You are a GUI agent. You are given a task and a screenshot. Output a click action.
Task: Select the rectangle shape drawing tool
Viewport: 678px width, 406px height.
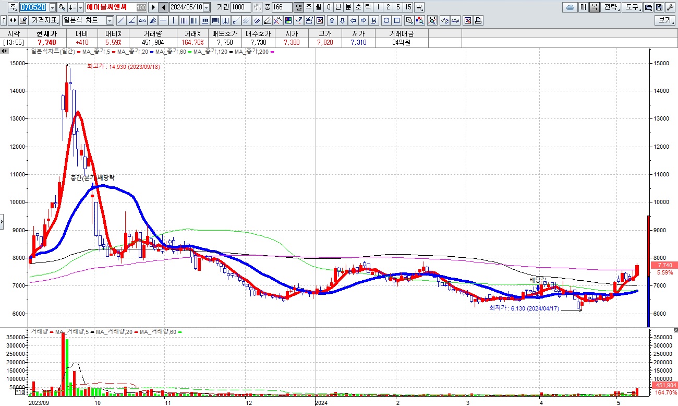(397, 20)
